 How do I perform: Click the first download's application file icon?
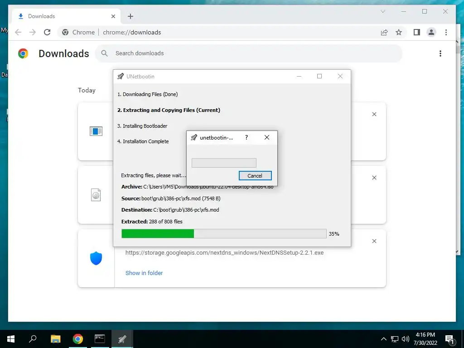tap(96, 131)
